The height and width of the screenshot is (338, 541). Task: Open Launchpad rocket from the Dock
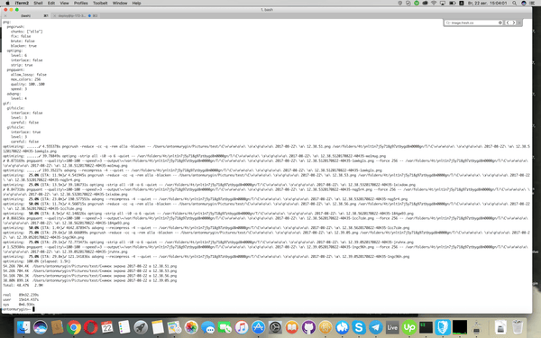141,327
